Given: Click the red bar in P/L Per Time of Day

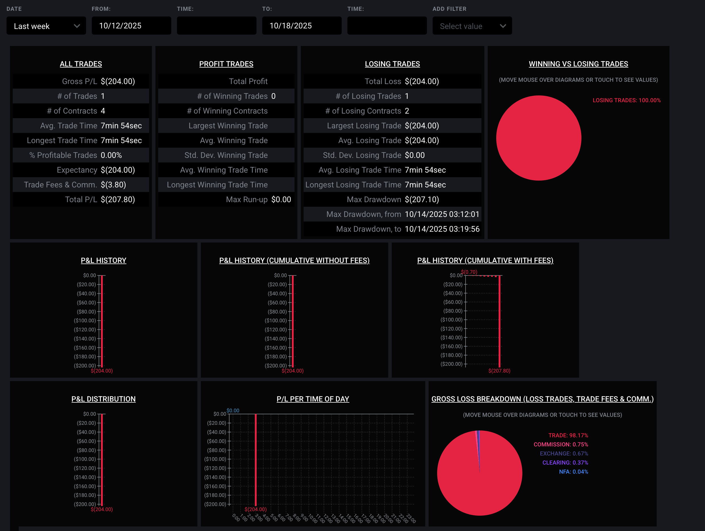Looking at the screenshot, I should [x=256, y=459].
